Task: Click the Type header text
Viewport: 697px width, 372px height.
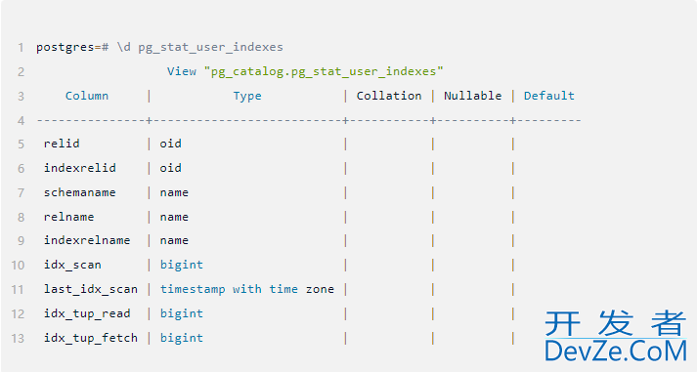Action: (x=247, y=97)
